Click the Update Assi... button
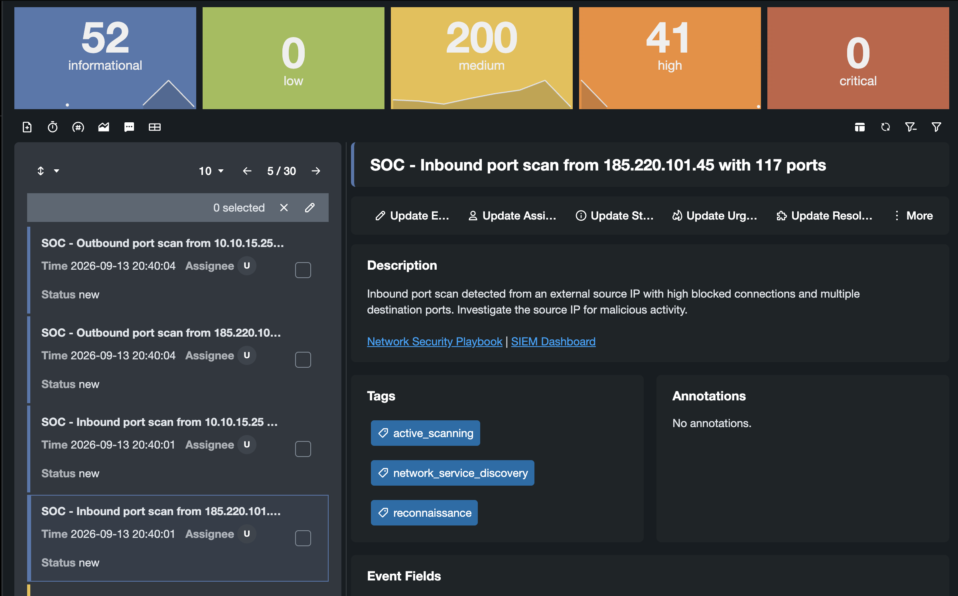This screenshot has height=596, width=958. pyautogui.click(x=512, y=216)
